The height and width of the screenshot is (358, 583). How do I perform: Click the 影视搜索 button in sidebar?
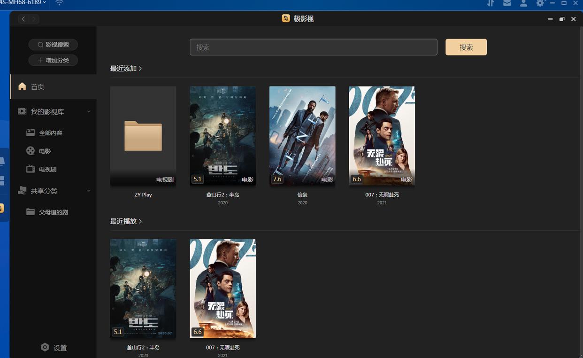[53, 45]
